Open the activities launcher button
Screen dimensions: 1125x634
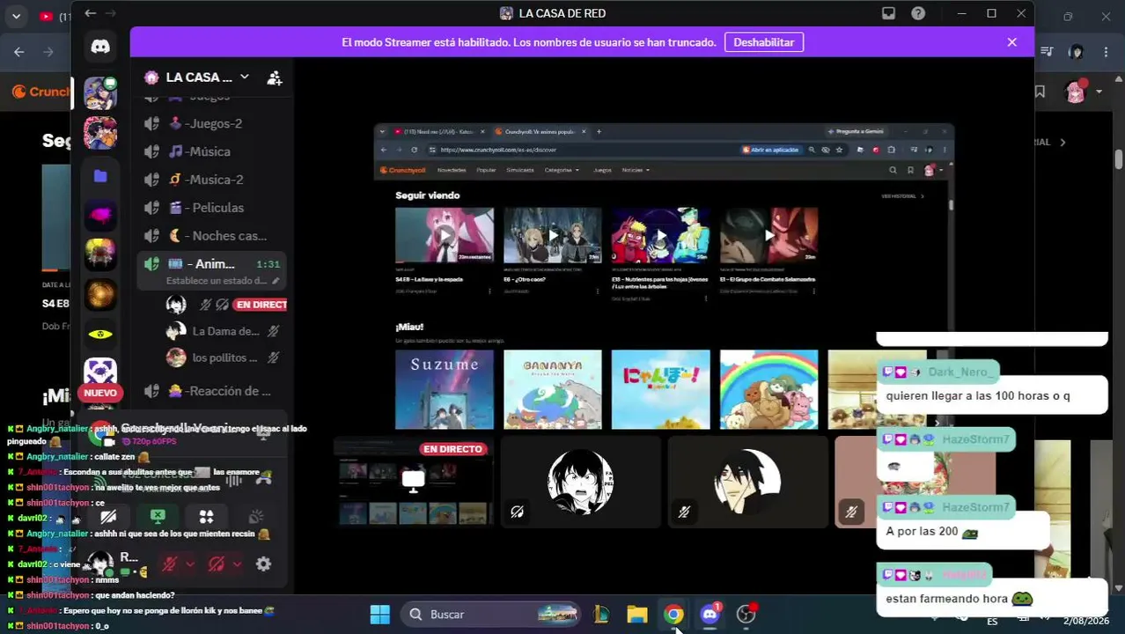(207, 517)
